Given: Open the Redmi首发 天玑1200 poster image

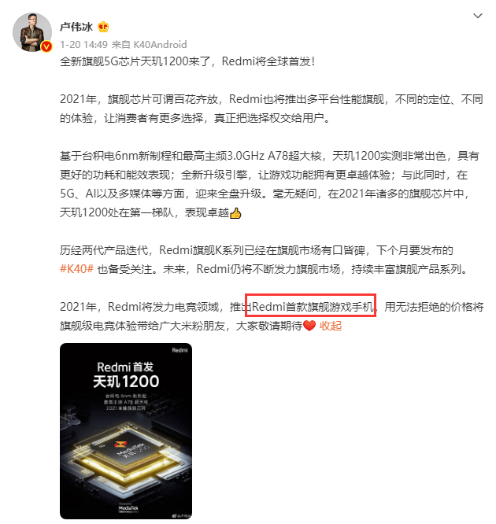Looking at the screenshot, I should coord(126,431).
